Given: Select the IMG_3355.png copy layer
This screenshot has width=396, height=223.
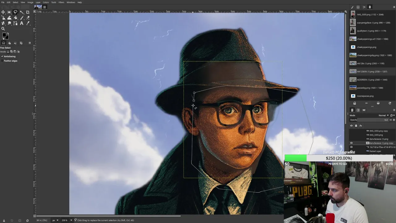Looking at the screenshot, I should 372,131.
